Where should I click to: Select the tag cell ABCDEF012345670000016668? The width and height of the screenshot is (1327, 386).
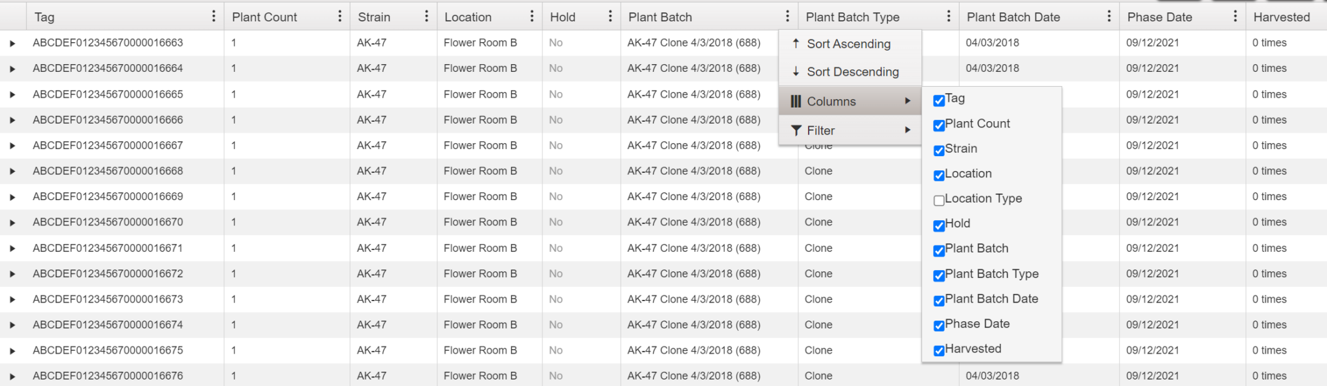pyautogui.click(x=108, y=171)
